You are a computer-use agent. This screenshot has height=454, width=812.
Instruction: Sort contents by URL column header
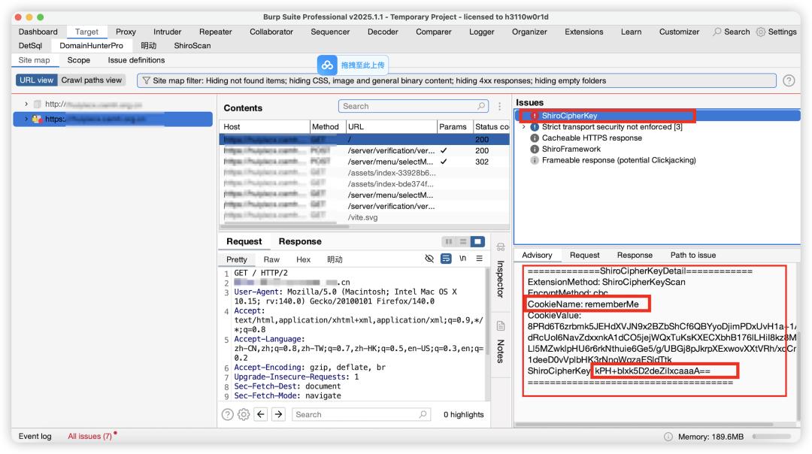[392, 127]
